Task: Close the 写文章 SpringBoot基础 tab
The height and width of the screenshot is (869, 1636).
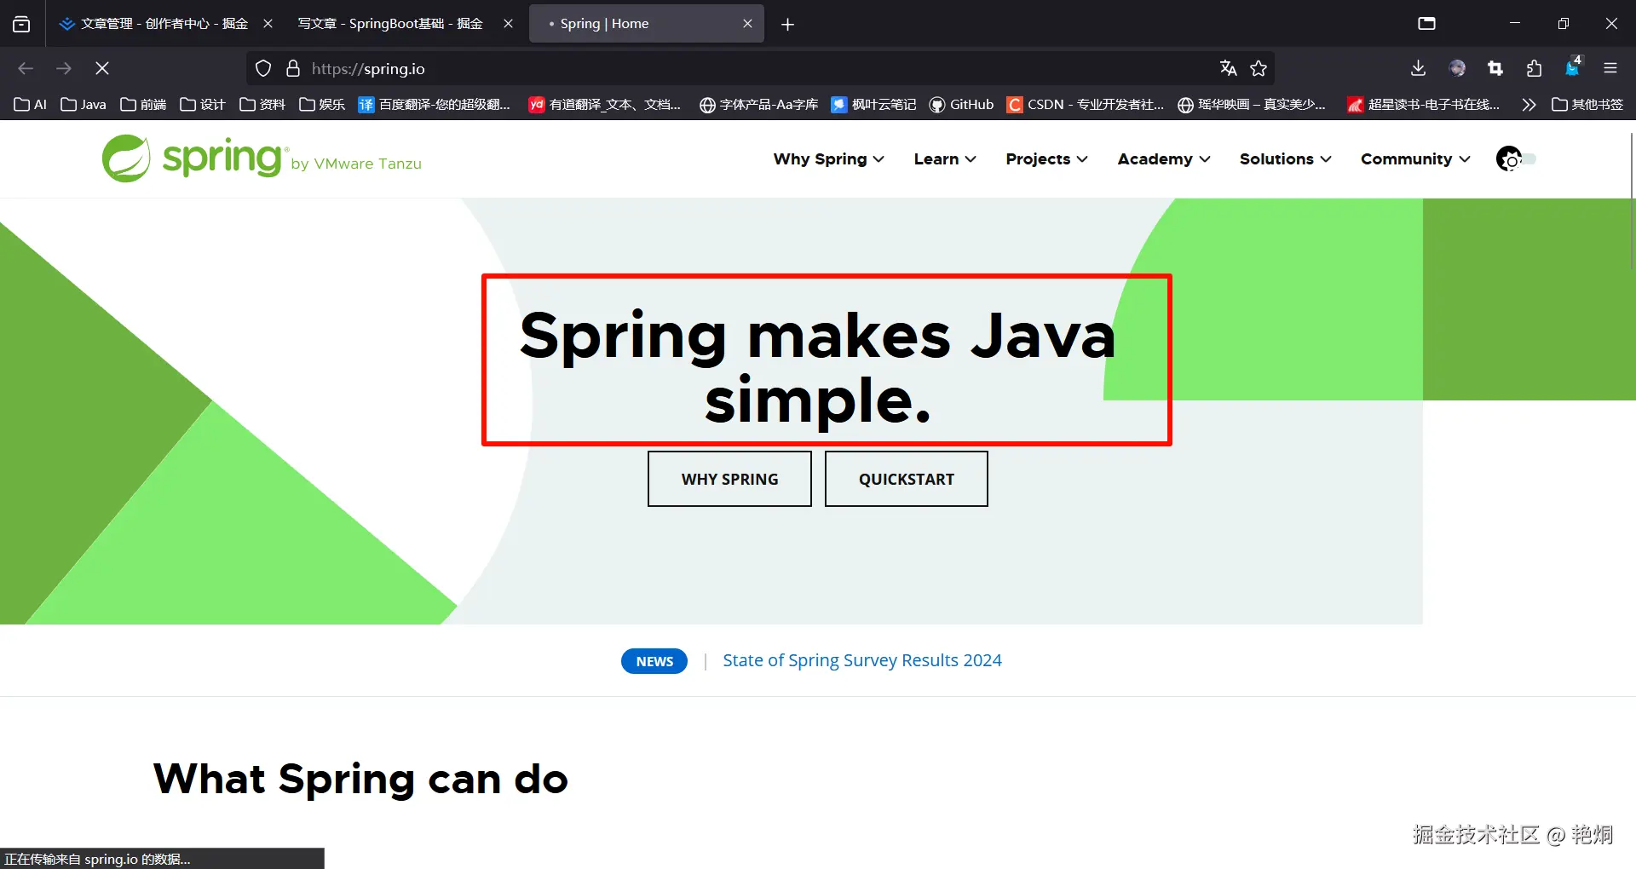Action: pos(509,24)
